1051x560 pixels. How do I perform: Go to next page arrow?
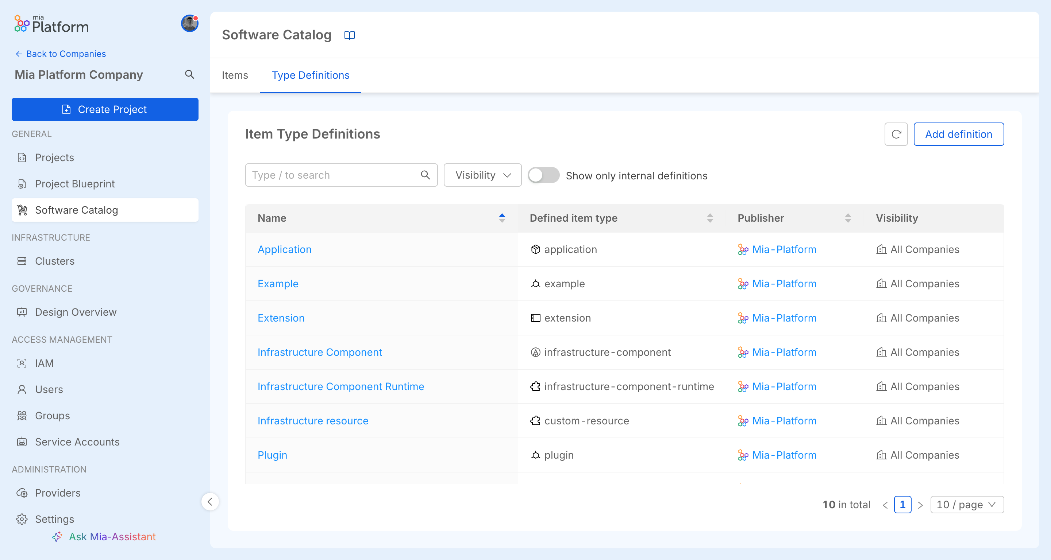920,505
